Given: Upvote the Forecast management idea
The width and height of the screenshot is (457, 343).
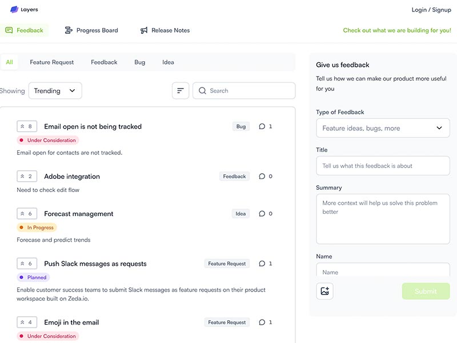Looking at the screenshot, I should coord(27,214).
